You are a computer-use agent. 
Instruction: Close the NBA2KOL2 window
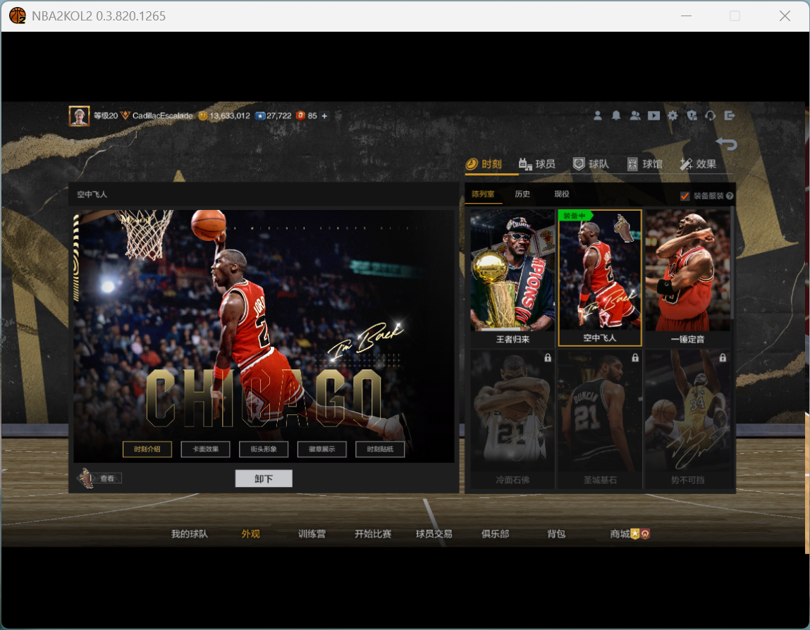(785, 16)
